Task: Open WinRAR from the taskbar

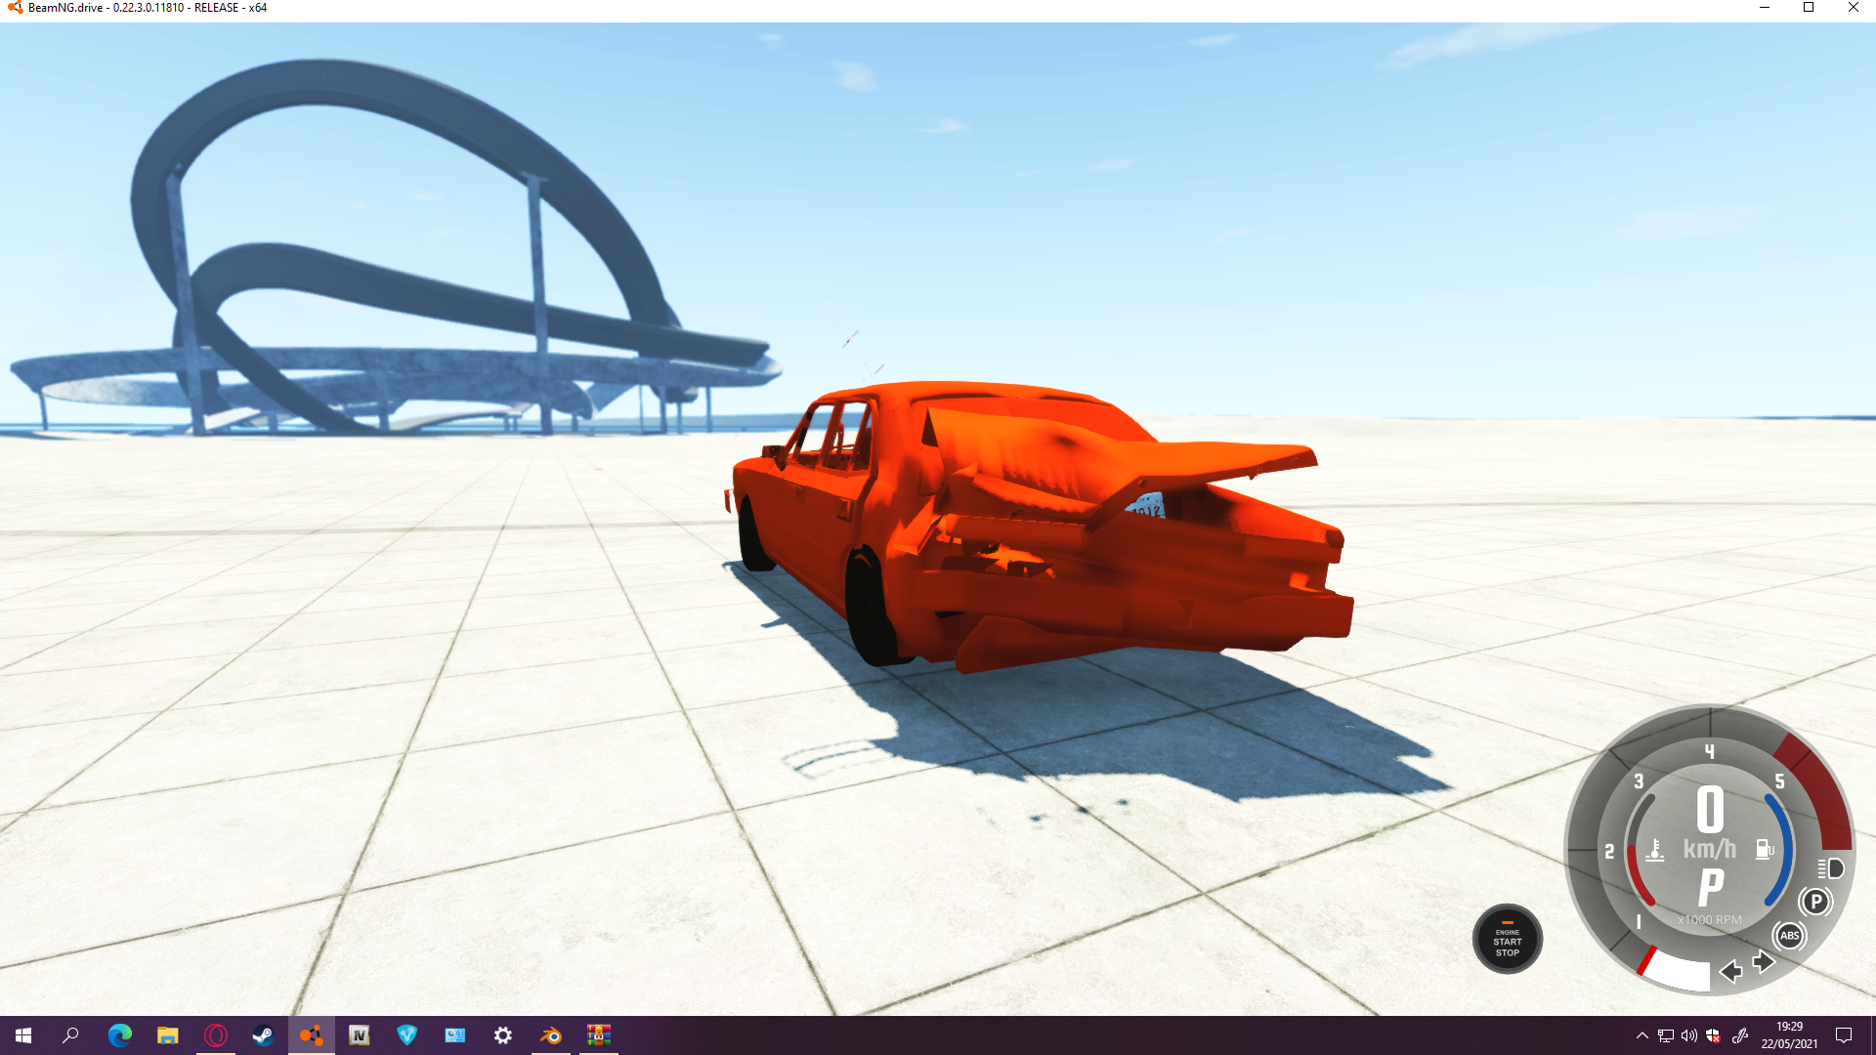Action: pyautogui.click(x=598, y=1035)
